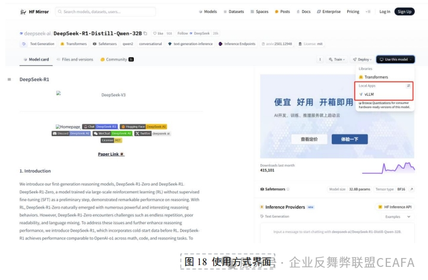
Task: Switch to the Community tab
Action: 117,59
